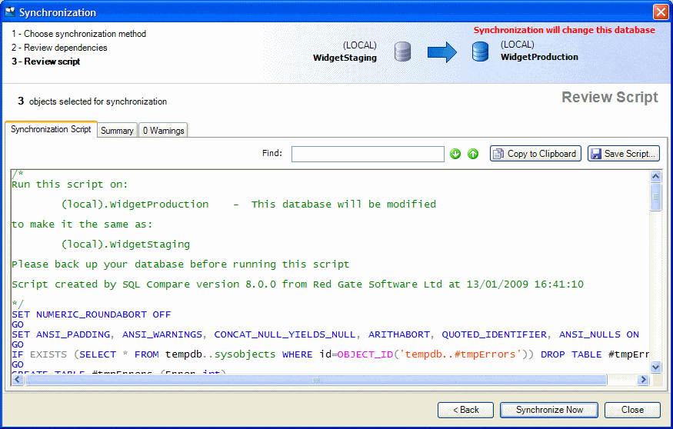The image size is (673, 429).
Task: Click the 'Run this script on:' comment line
Action: click(x=70, y=185)
